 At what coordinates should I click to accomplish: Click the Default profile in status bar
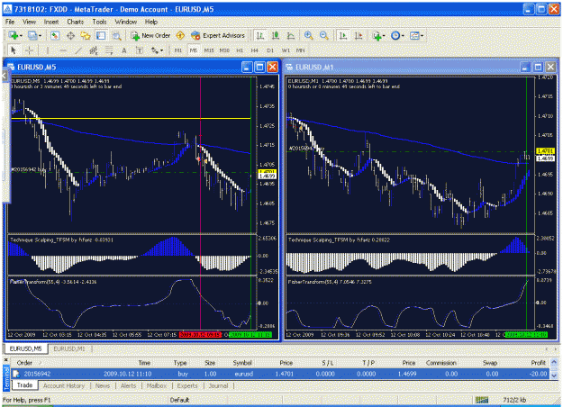coord(179,400)
